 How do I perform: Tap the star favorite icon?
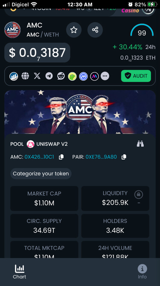coord(74,30)
